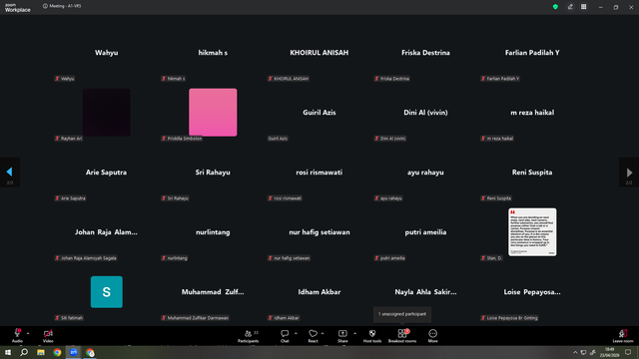The image size is (639, 359).
Task: Open meeting info icon next to Meeting title
Action: click(45, 6)
